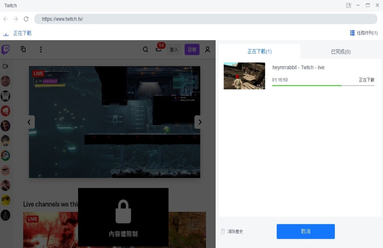Cancel the download with the 取消 button
This screenshot has height=248, width=383.
306,231
